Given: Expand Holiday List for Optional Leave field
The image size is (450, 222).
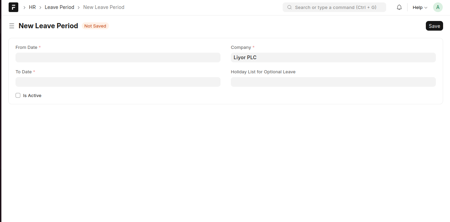Looking at the screenshot, I should tap(333, 82).
